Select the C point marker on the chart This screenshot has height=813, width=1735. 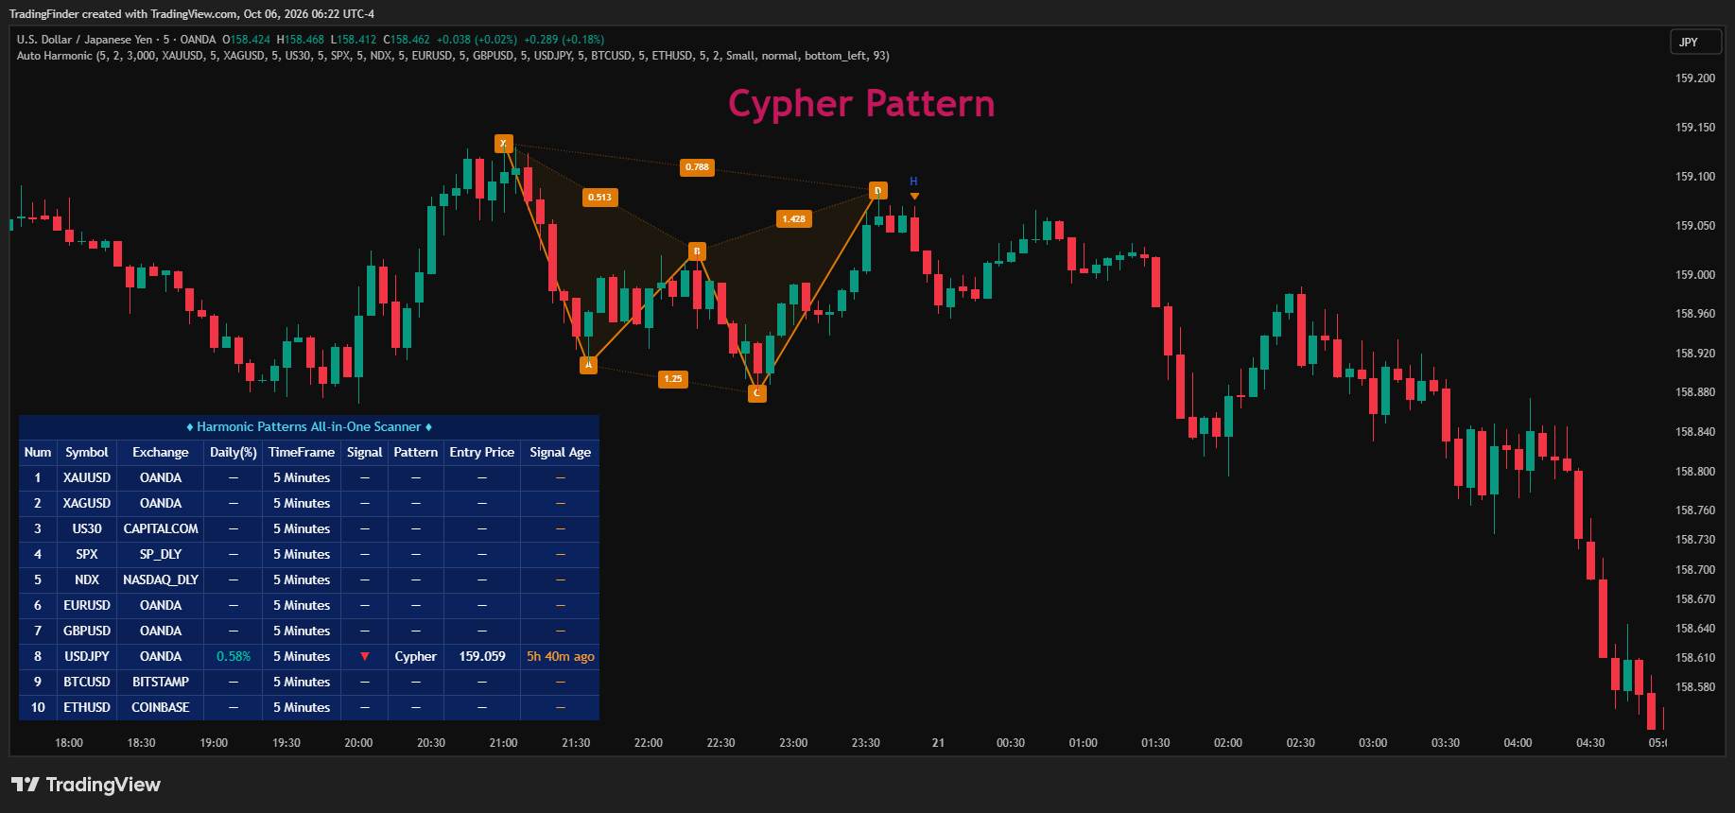(x=756, y=392)
